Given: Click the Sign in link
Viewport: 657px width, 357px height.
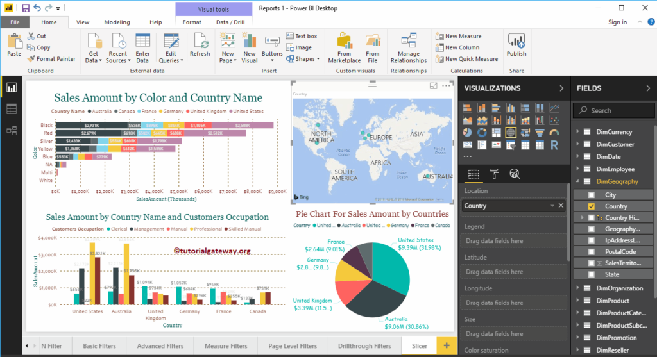Looking at the screenshot, I should click(x=618, y=22).
